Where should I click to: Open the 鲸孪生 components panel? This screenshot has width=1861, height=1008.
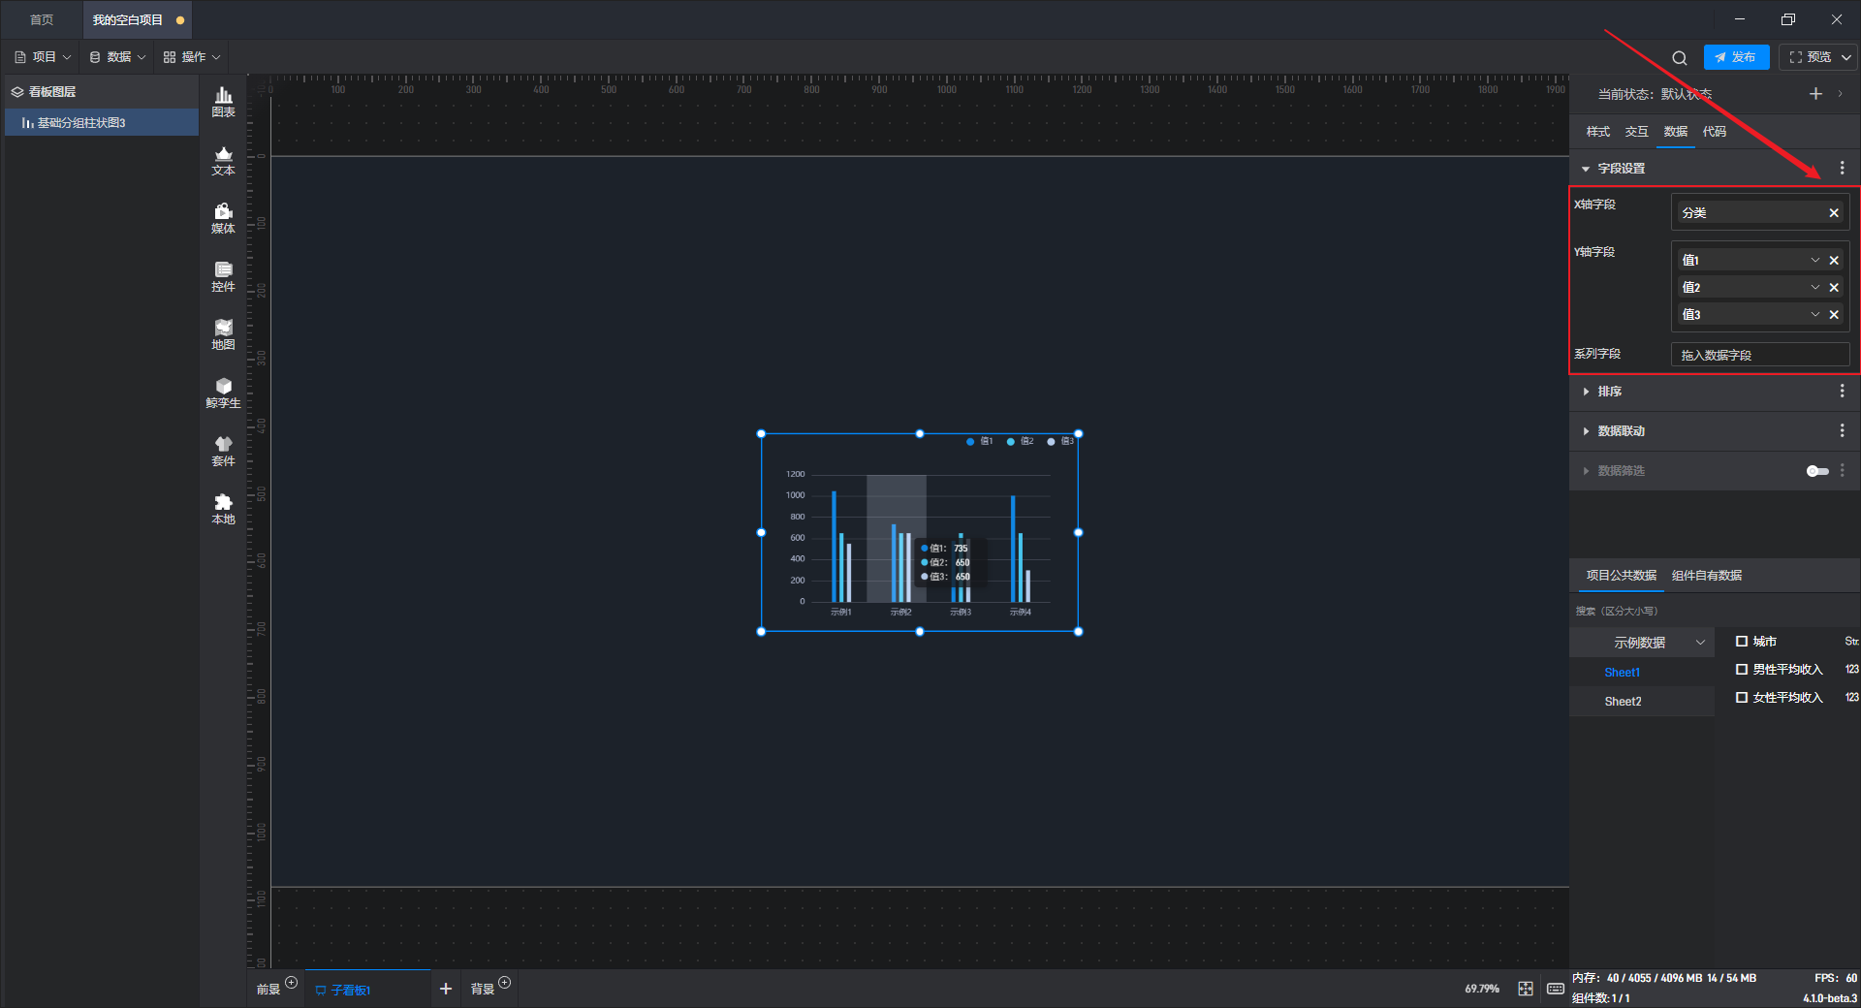tap(223, 393)
